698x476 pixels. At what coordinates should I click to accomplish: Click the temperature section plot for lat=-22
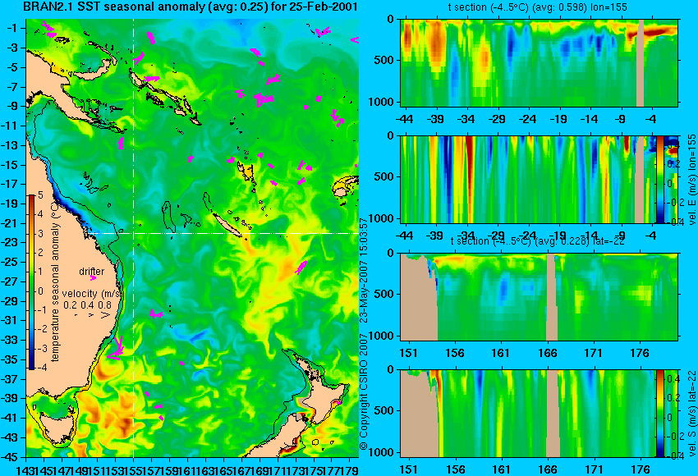(539, 297)
